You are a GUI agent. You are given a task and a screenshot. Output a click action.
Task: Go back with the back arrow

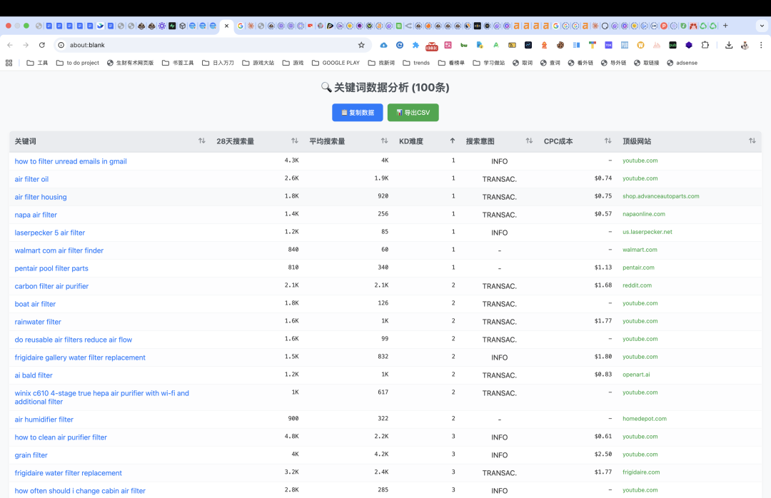pyautogui.click(x=10, y=45)
